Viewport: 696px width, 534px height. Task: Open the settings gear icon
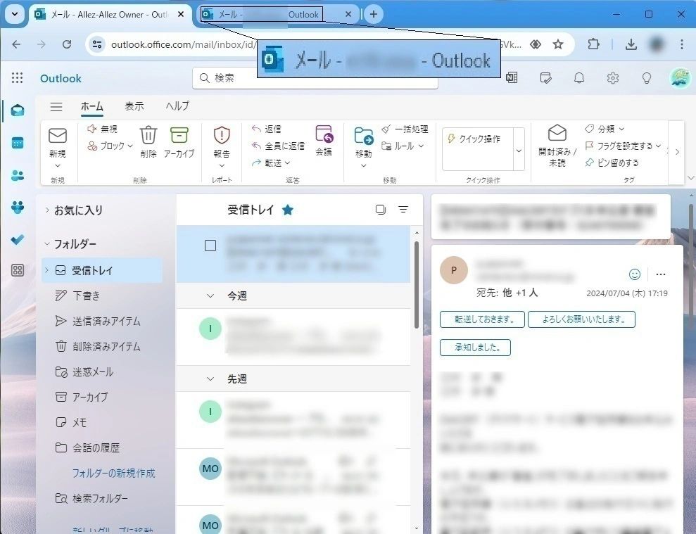[613, 78]
